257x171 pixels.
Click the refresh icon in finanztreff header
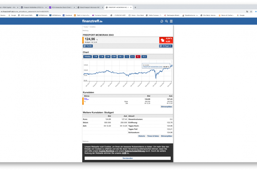pyautogui.click(x=162, y=21)
